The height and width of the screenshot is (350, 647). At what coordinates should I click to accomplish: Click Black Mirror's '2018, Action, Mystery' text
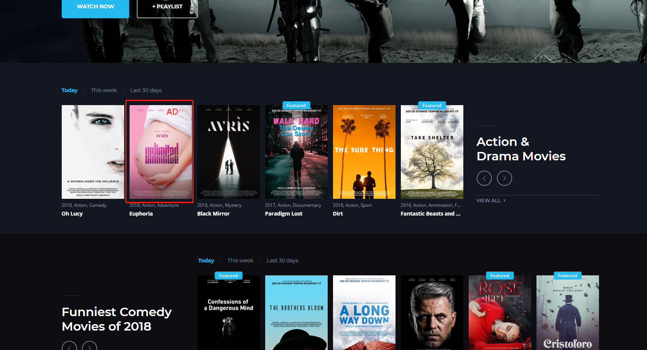tap(219, 205)
